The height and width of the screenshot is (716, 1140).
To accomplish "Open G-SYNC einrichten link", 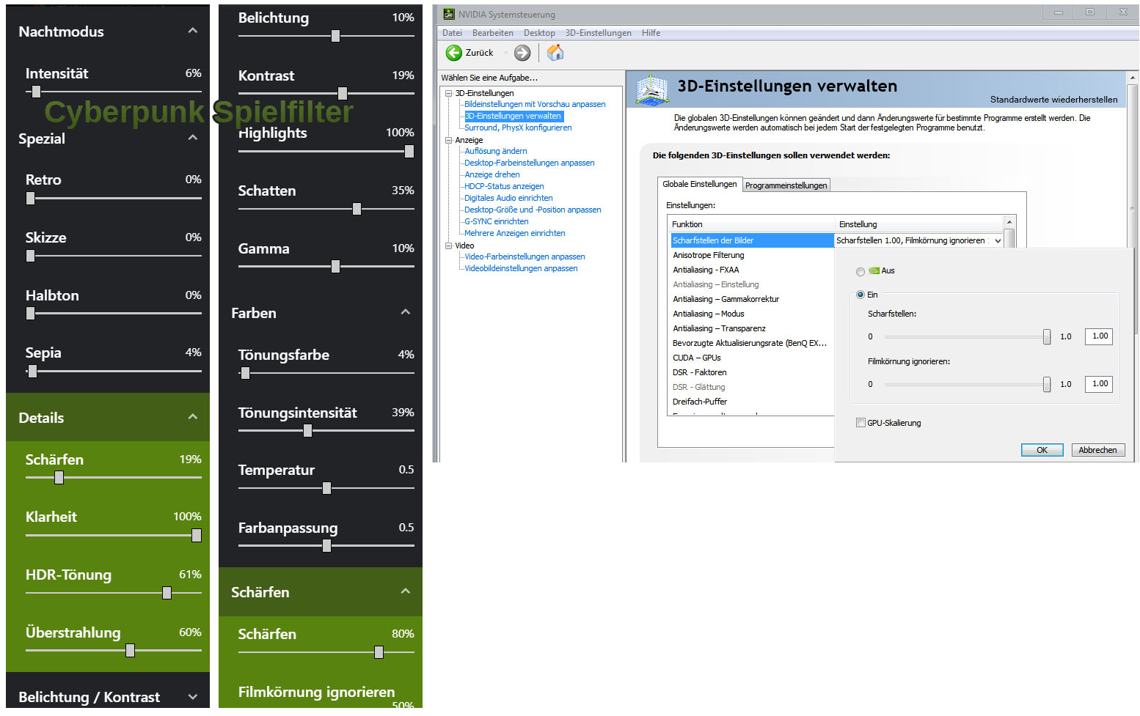I will click(x=496, y=221).
